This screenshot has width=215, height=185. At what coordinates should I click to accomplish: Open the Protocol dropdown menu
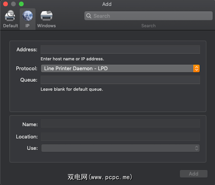tap(117, 68)
